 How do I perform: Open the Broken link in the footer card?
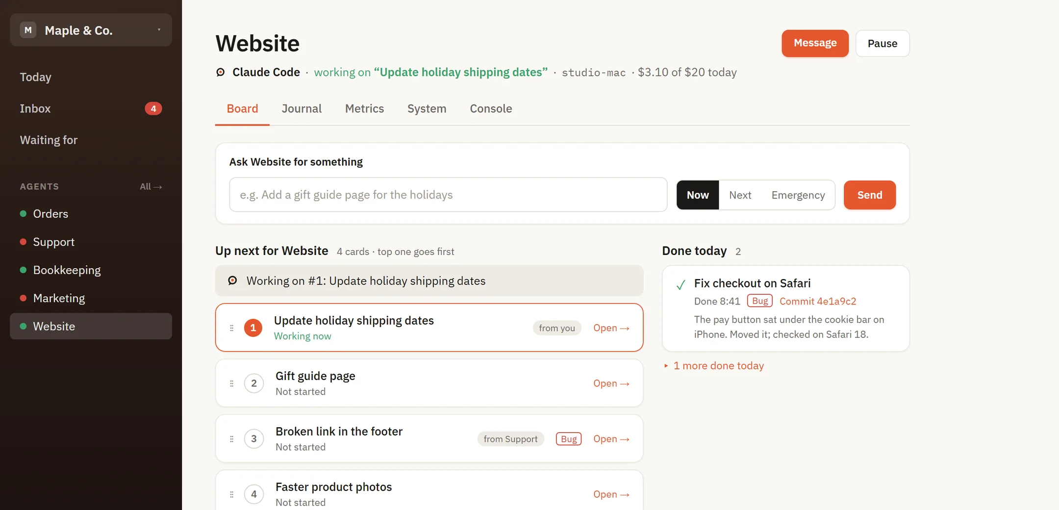point(611,438)
